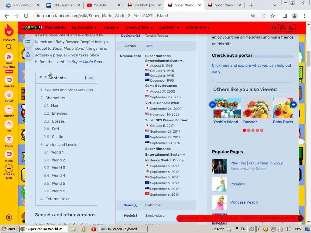Switch to YTD Video tab
Image resolution: width=311 pixels, height=233 pixels.
coord(22,5)
